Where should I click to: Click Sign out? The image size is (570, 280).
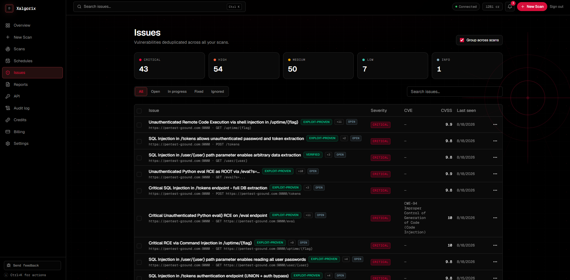click(x=557, y=7)
